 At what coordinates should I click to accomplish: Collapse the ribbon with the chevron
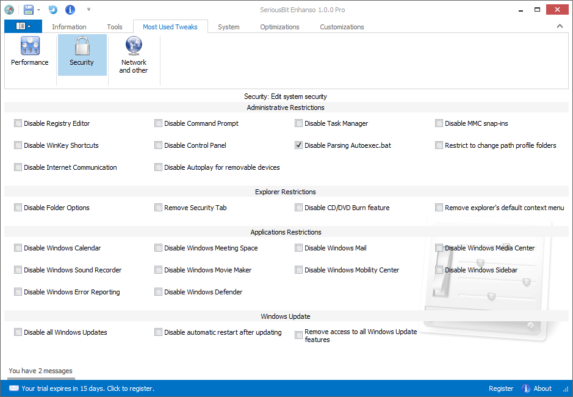coord(560,26)
